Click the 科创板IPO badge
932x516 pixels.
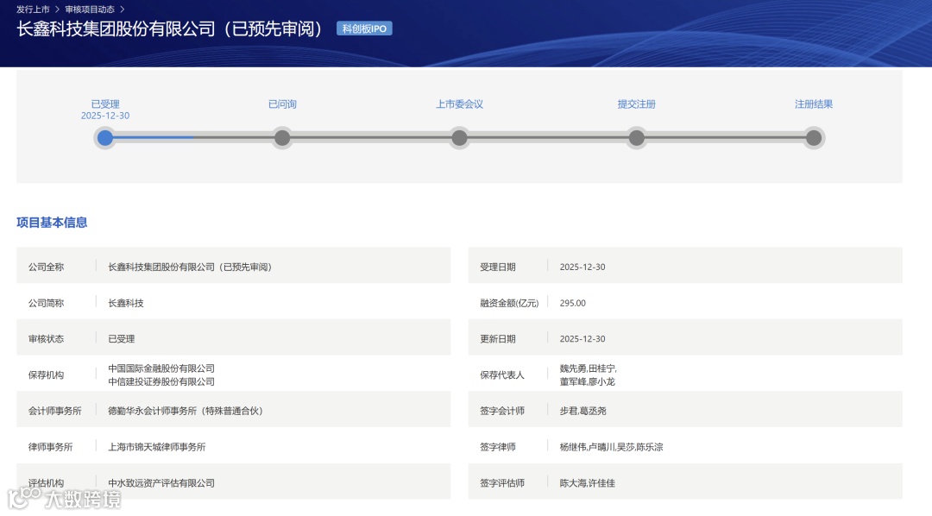click(x=364, y=28)
